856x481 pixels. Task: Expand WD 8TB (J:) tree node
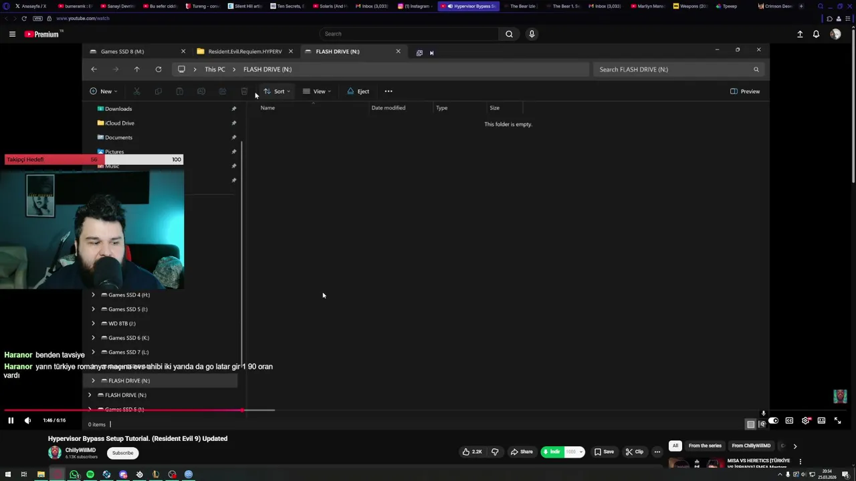coord(93,324)
